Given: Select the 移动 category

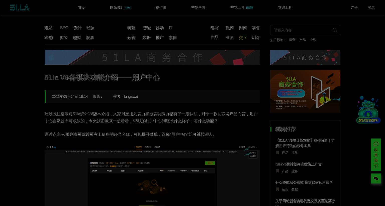Looking at the screenshot, I should [x=160, y=28].
